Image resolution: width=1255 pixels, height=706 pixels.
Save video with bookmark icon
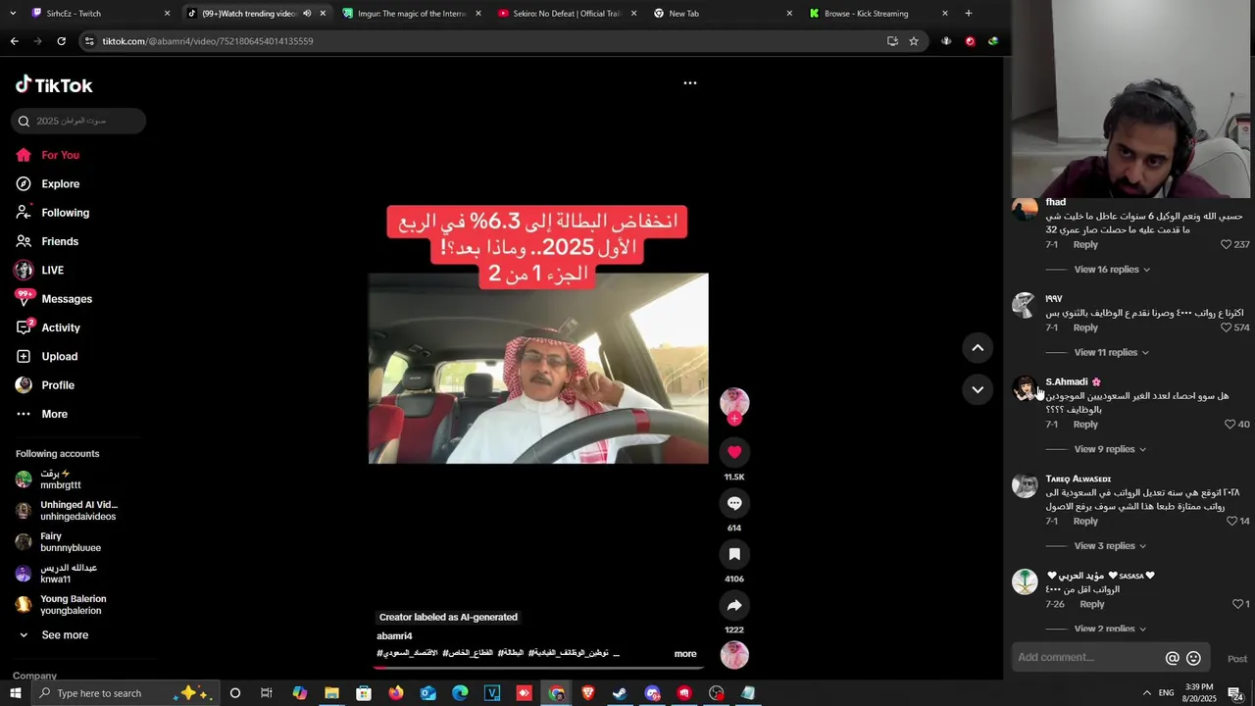pyautogui.click(x=734, y=554)
